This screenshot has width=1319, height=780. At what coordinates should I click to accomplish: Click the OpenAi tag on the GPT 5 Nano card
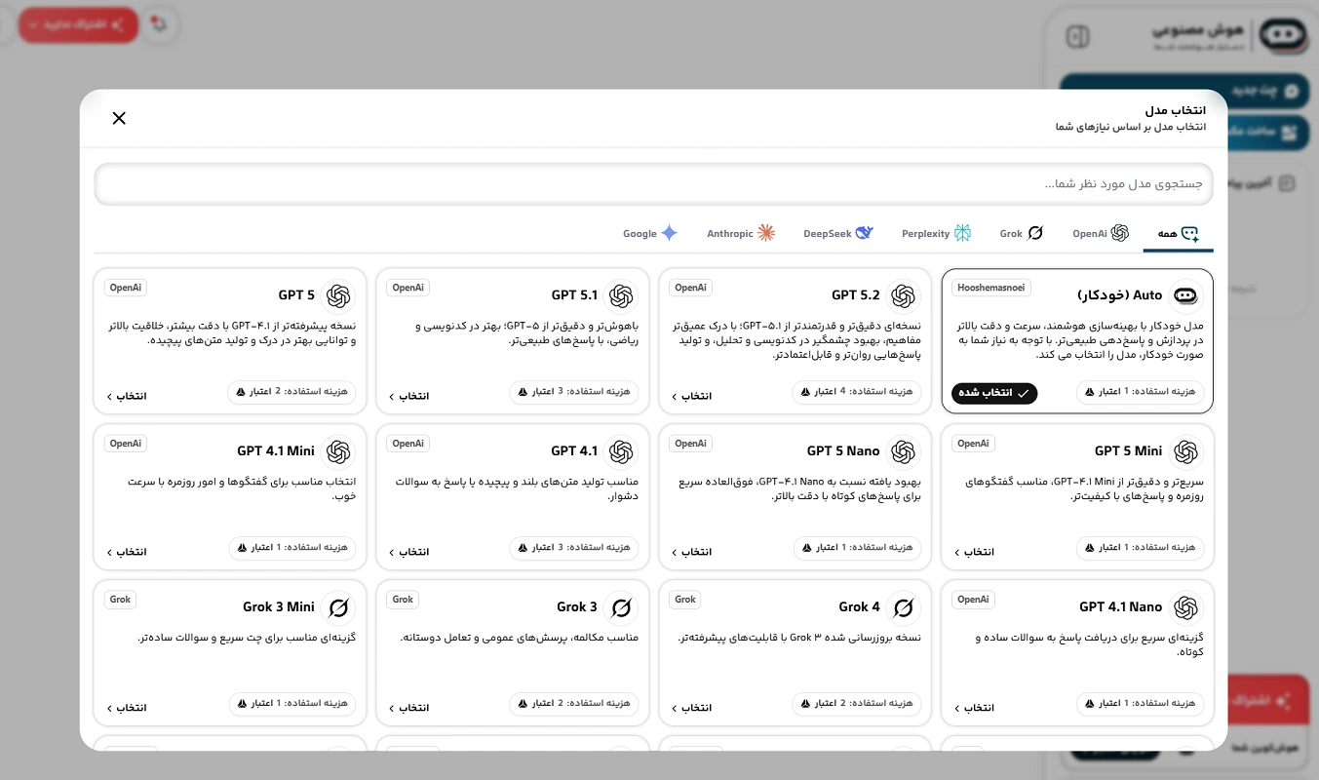[x=690, y=445]
